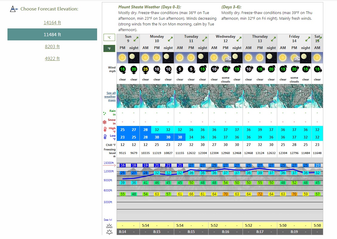
Task: Click the Friday PM some clouds label
Action: pyautogui.click(x=294, y=80)
